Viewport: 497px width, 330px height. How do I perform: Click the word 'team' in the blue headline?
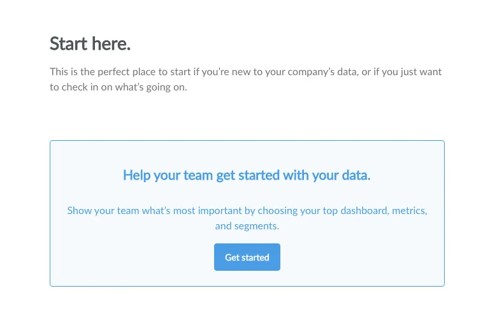198,175
